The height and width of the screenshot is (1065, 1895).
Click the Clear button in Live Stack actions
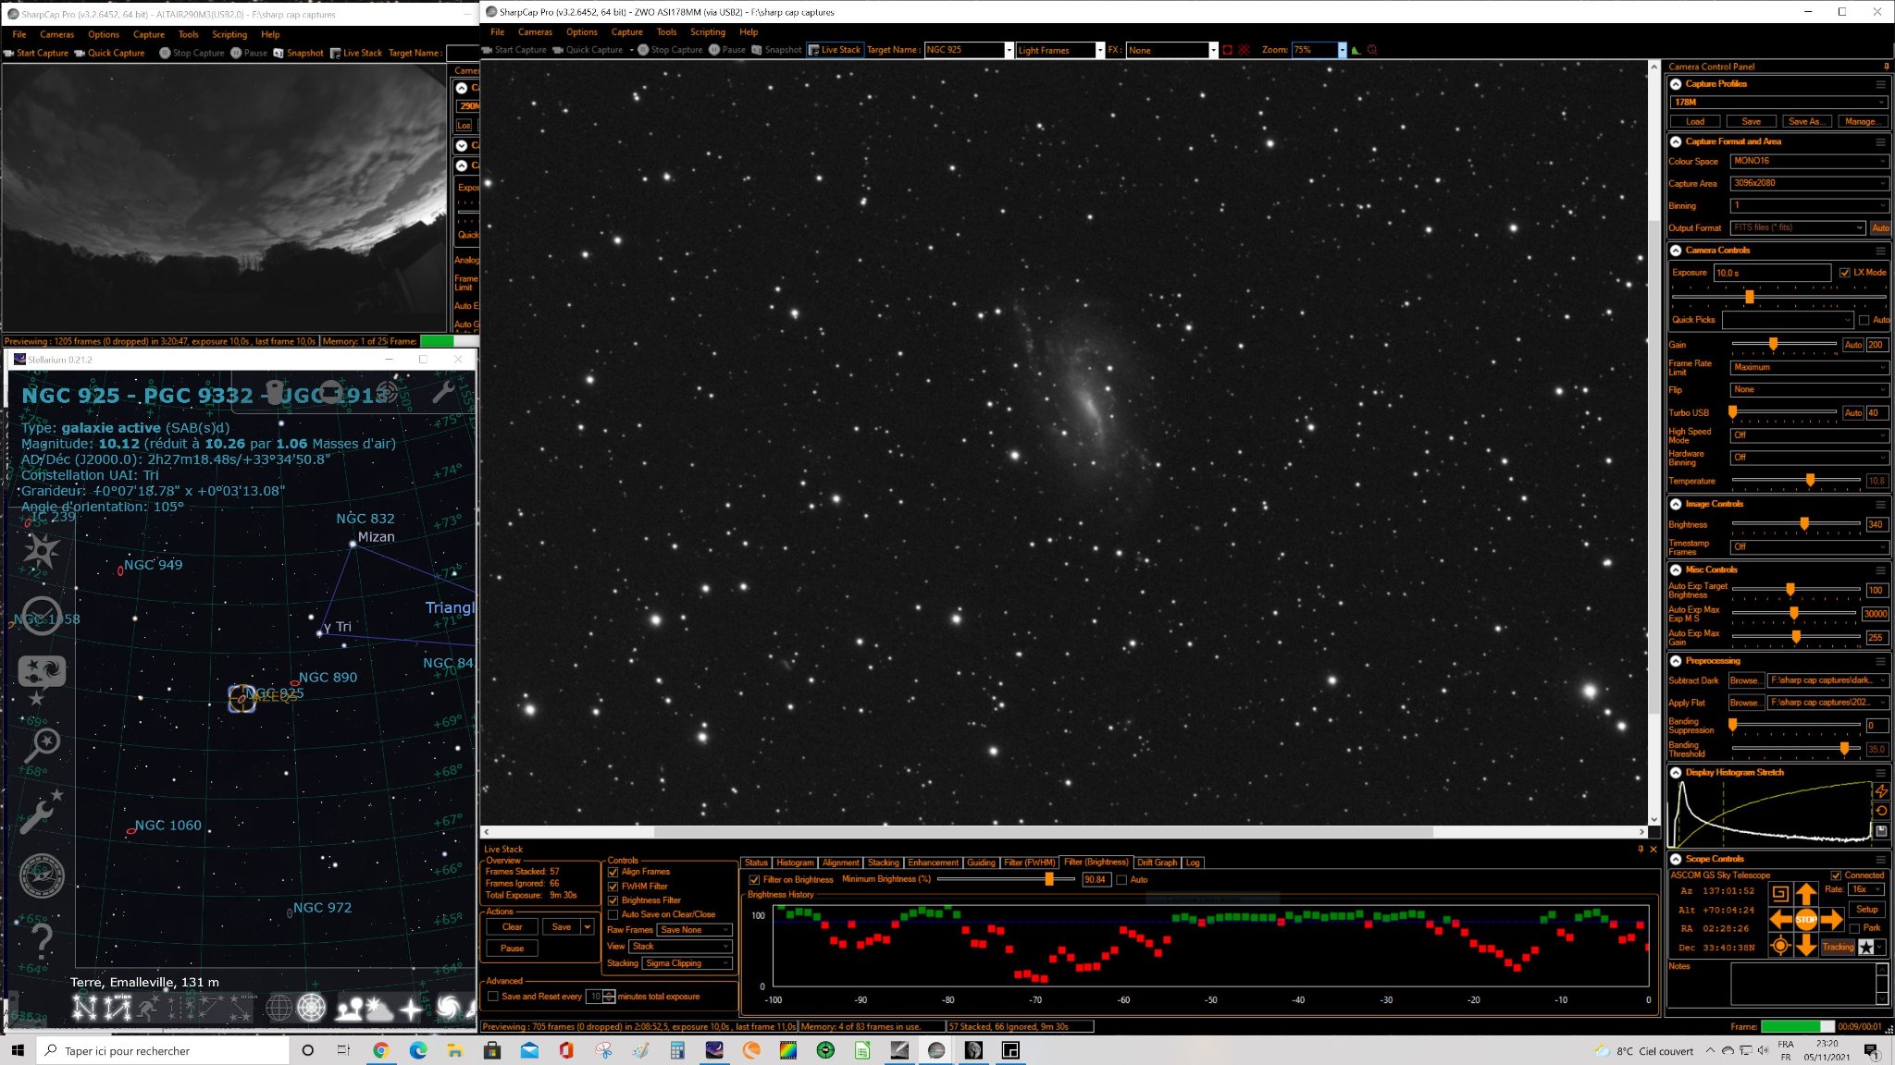pos(512,927)
